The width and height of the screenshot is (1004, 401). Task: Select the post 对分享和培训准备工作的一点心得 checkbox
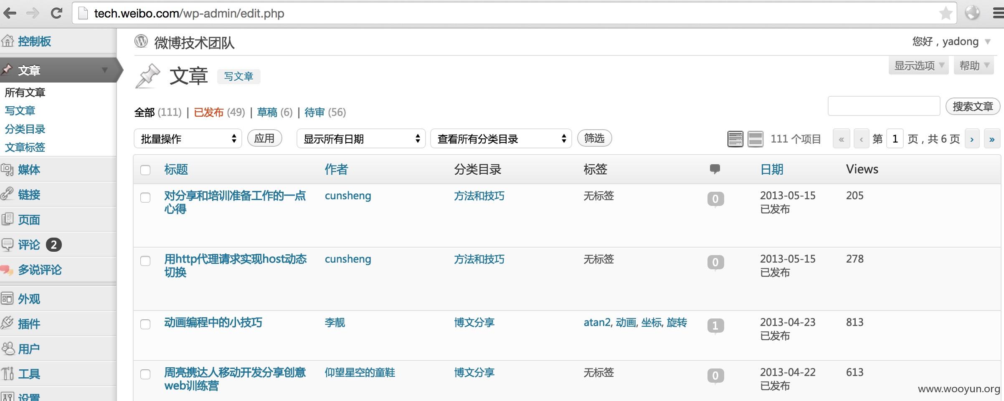point(145,197)
